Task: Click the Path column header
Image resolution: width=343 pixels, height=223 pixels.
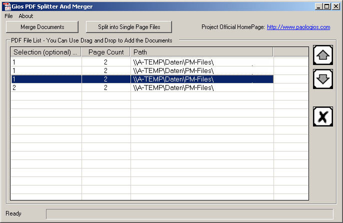Action: click(x=201, y=52)
